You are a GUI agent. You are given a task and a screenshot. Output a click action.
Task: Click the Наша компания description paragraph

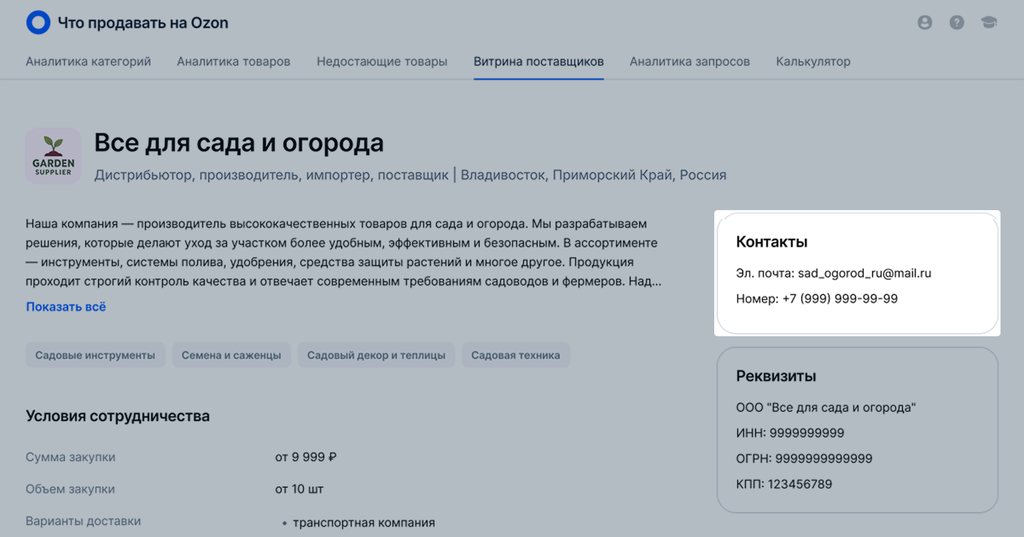pyautogui.click(x=343, y=252)
